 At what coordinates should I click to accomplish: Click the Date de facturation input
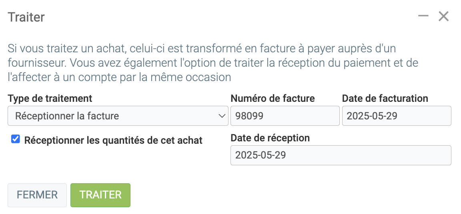pyautogui.click(x=396, y=116)
